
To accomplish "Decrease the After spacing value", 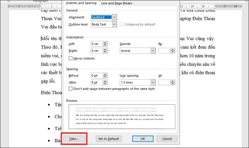I will pyautogui.click(x=105, y=84).
